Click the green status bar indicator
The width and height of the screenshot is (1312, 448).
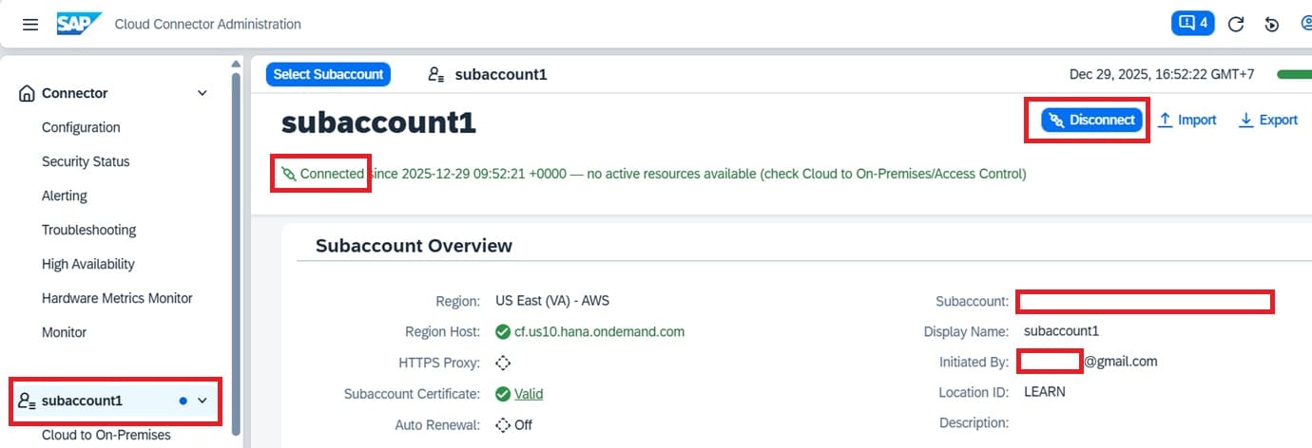click(x=1294, y=74)
